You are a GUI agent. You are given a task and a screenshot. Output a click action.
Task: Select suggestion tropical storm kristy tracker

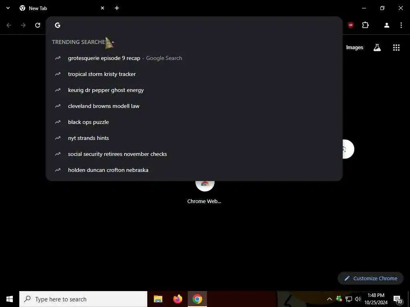[194, 74]
